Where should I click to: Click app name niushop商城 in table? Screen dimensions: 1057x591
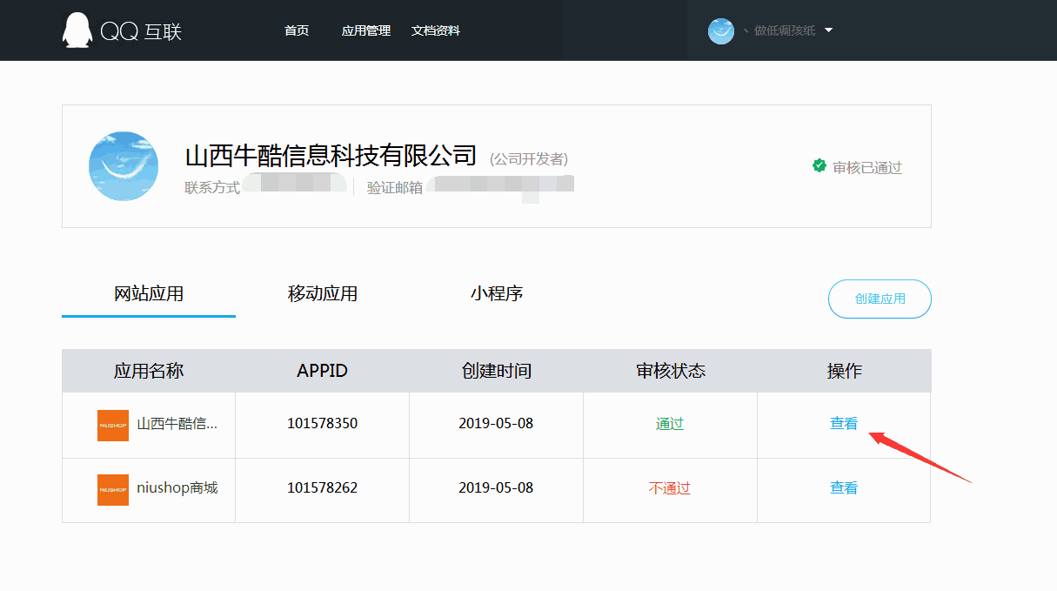pos(177,488)
